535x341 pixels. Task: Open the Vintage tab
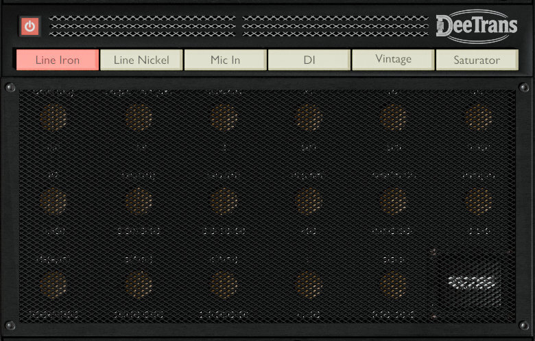[393, 60]
